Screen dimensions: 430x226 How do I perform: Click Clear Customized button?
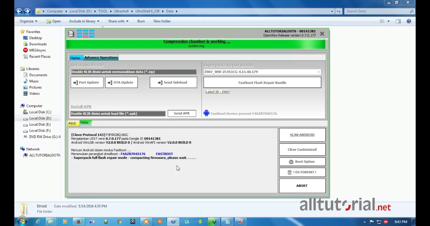coord(302,149)
